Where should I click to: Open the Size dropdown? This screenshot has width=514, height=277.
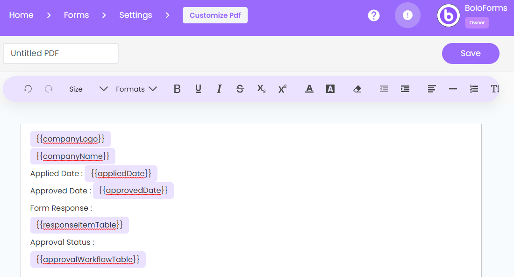pos(86,89)
